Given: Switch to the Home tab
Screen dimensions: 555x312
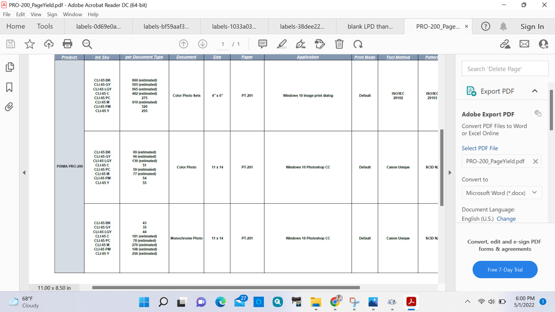Looking at the screenshot, I should click(16, 27).
